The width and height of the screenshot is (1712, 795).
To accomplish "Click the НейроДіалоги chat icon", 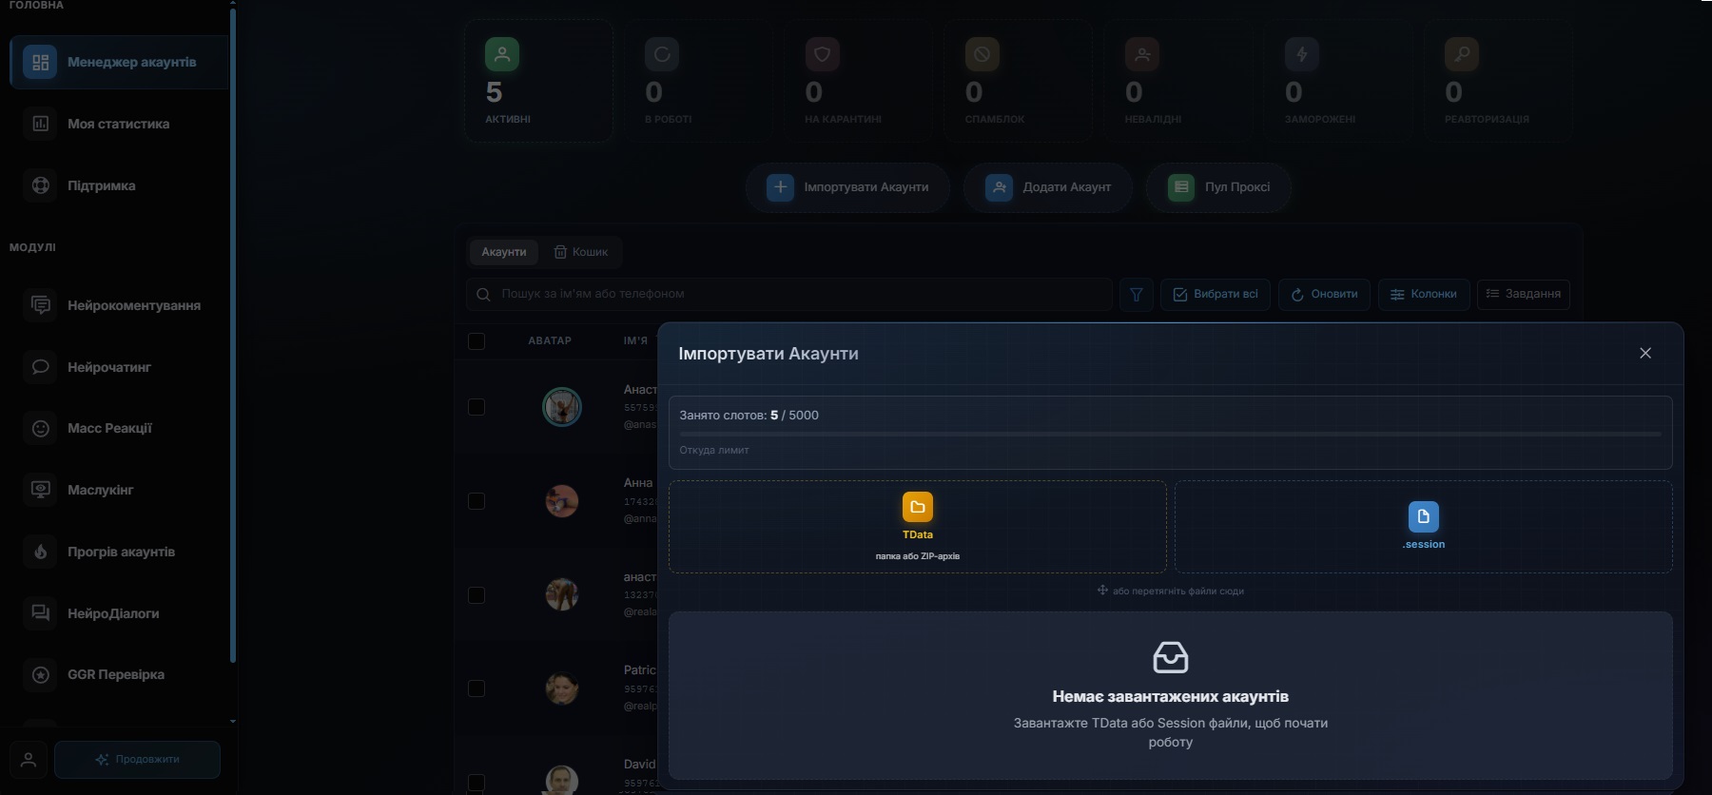I will click(x=40, y=613).
